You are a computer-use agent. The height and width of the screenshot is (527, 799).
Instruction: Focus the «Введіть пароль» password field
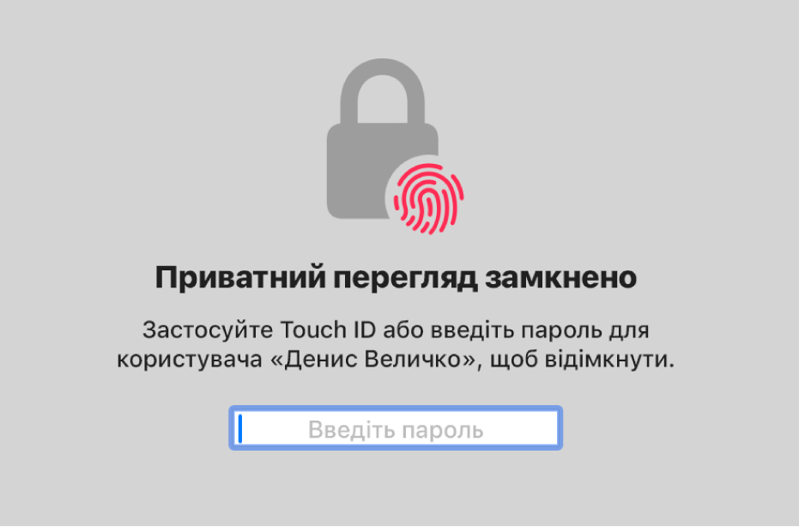click(396, 428)
